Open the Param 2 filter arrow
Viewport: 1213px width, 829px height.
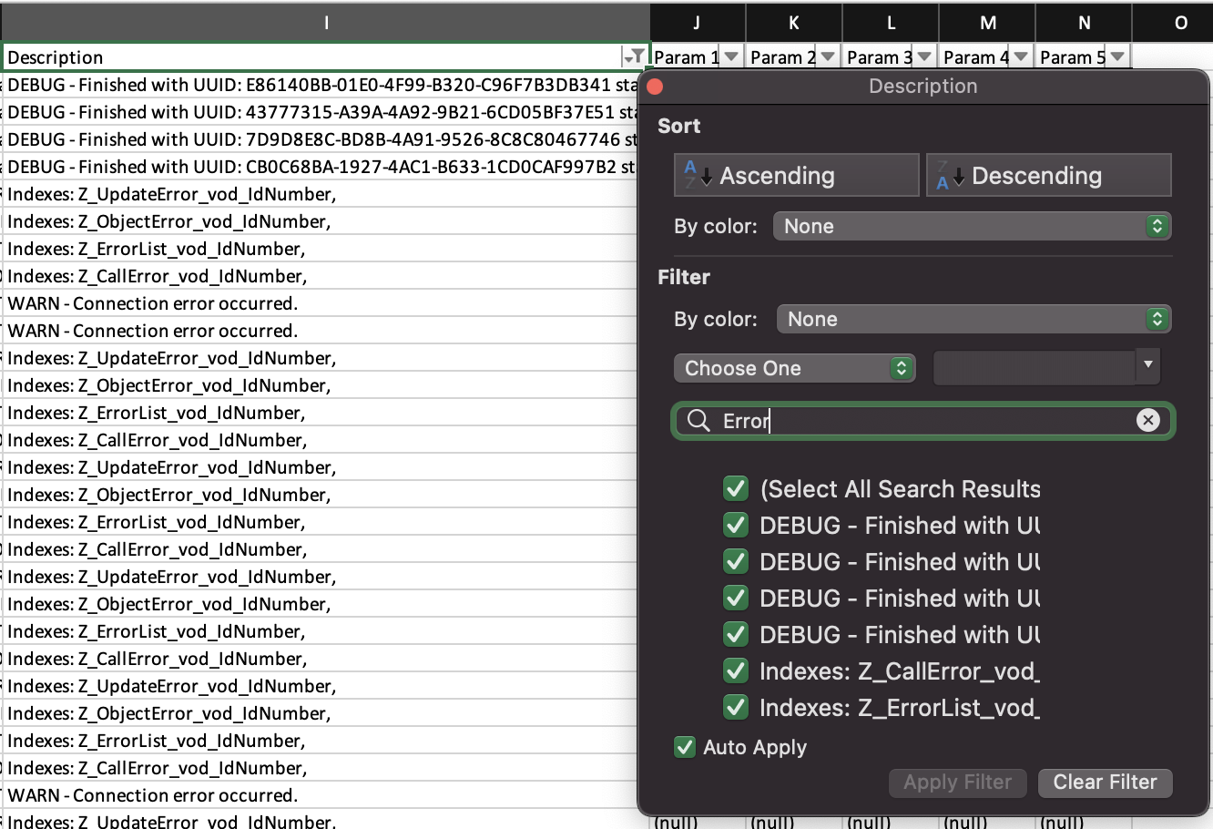click(x=828, y=57)
